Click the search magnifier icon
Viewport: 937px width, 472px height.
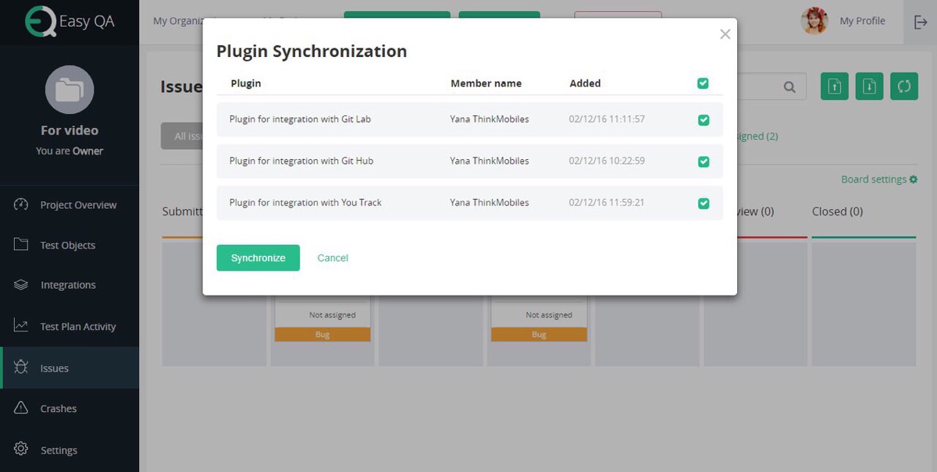(x=790, y=87)
